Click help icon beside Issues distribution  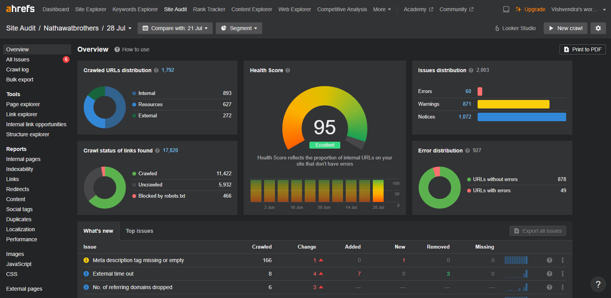471,70
